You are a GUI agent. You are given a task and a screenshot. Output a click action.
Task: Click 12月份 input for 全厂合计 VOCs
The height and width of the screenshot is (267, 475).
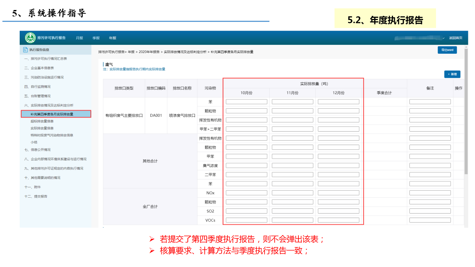coord(338,220)
